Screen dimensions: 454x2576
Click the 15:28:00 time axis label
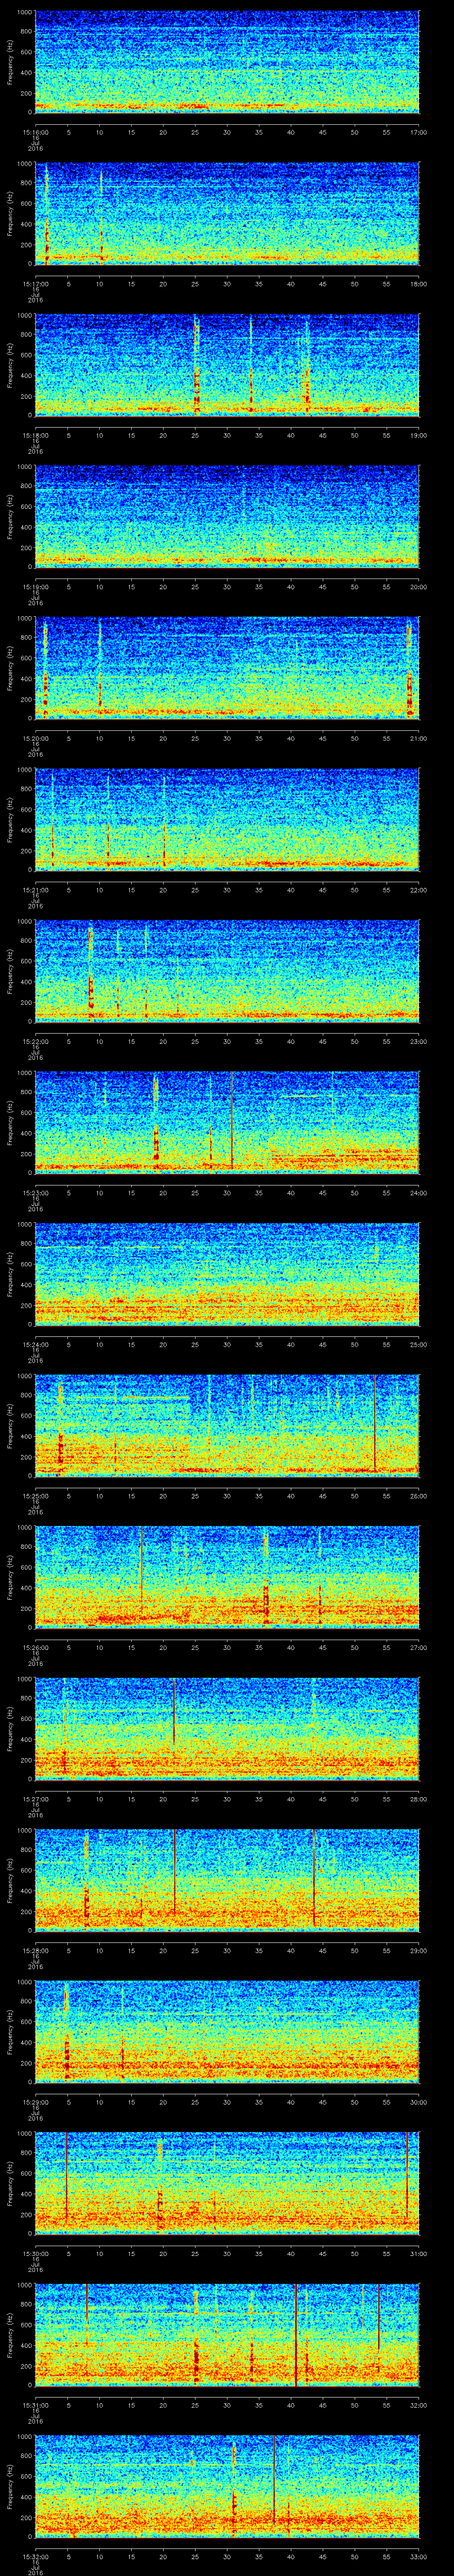[x=35, y=1950]
